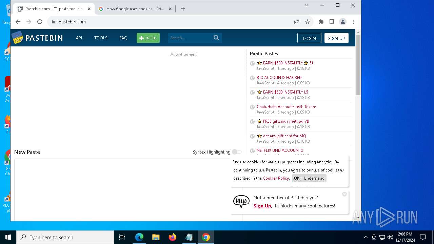Bookmark this page with star icon
434x244 pixels.
[308, 22]
